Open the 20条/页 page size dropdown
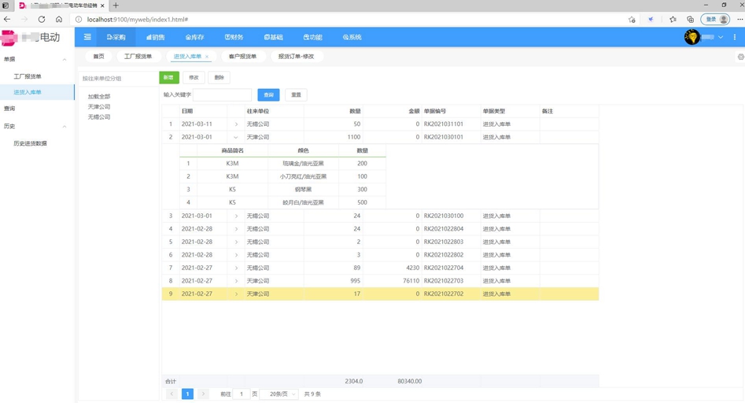Viewport: 745px width, 403px height. click(282, 394)
